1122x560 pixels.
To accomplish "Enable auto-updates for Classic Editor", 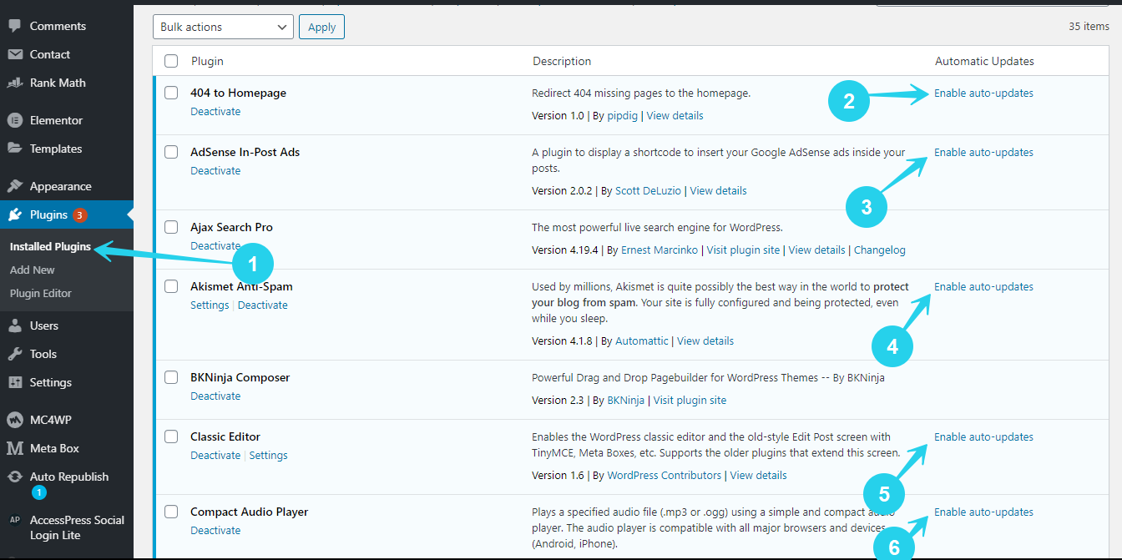I will click(x=983, y=436).
